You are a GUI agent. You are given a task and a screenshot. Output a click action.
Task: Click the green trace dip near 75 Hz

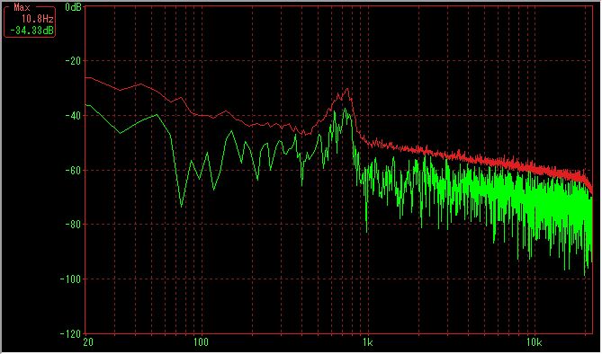click(182, 206)
